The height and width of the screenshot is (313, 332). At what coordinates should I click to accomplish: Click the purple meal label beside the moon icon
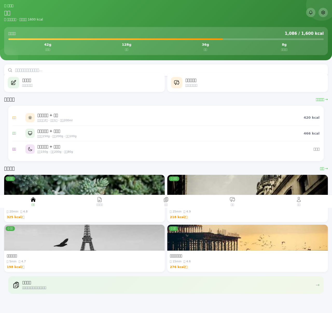point(14,149)
